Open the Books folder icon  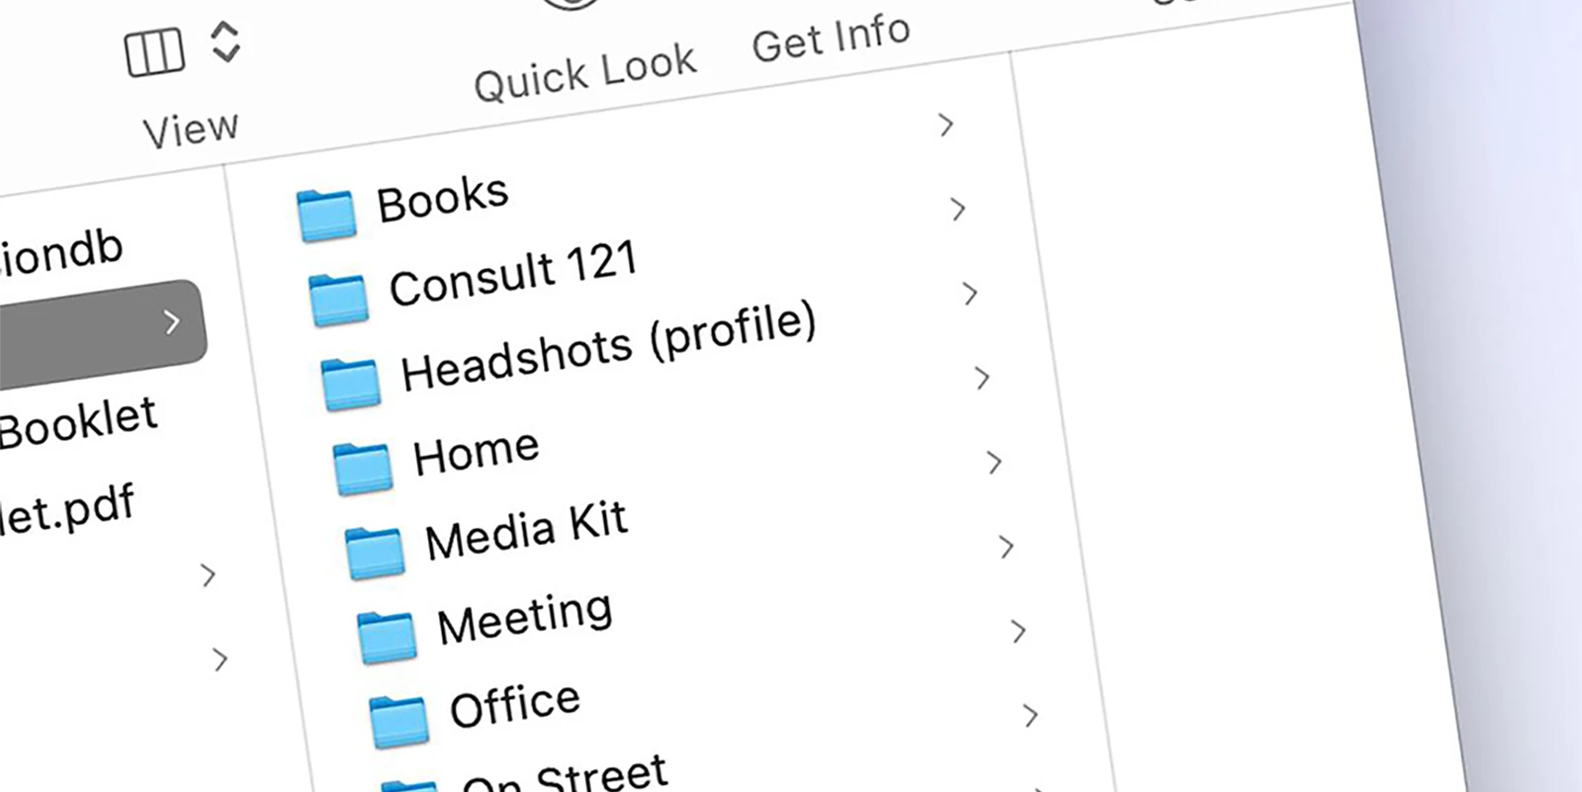pyautogui.click(x=327, y=214)
